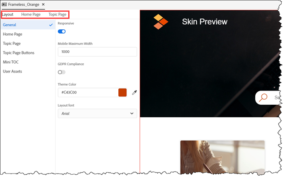Turn off the Responsive toggle
Screen dimensions: 283x176
tap(61, 31)
